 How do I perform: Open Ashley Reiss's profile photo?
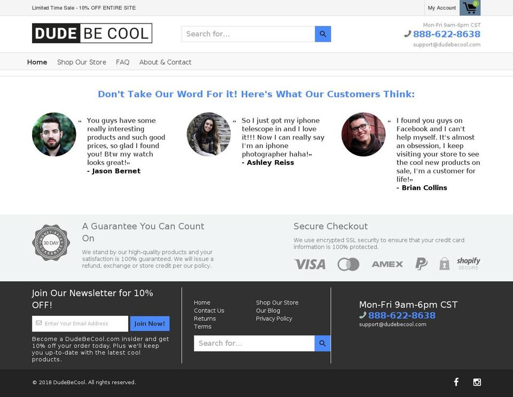(209, 134)
